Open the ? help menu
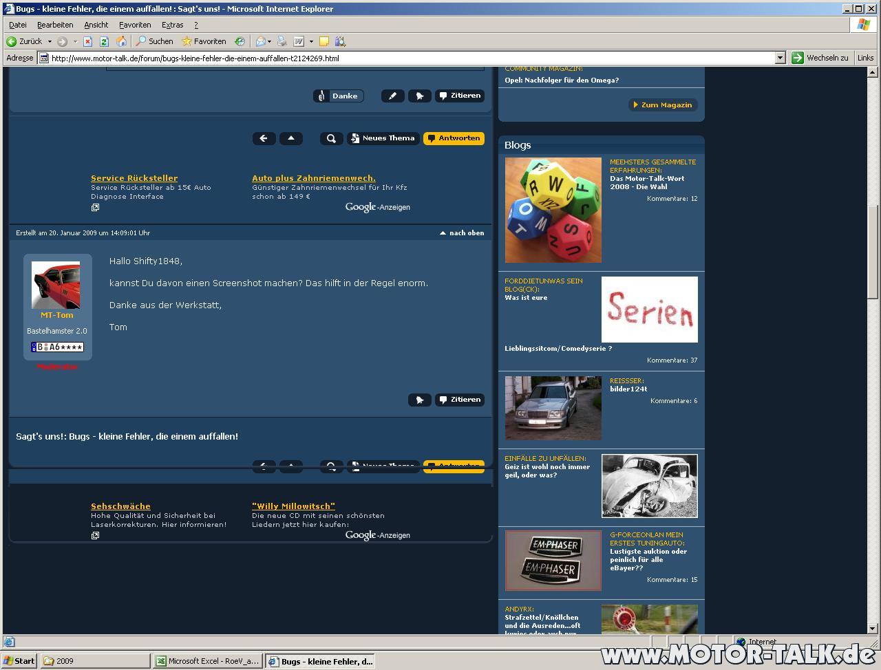This screenshot has width=881, height=670. tap(195, 25)
